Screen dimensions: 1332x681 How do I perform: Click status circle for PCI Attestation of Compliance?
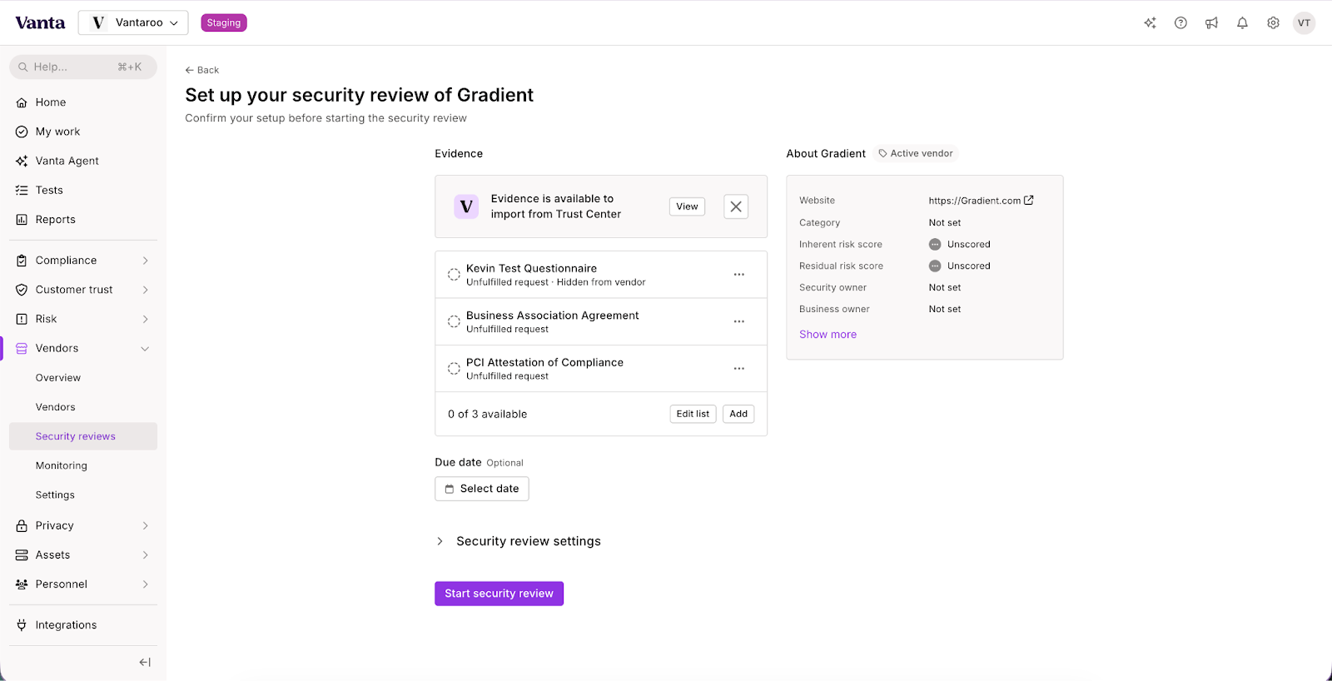click(x=454, y=368)
